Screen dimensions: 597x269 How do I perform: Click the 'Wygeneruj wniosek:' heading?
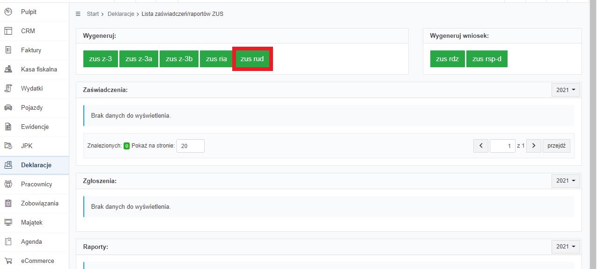tap(459, 35)
